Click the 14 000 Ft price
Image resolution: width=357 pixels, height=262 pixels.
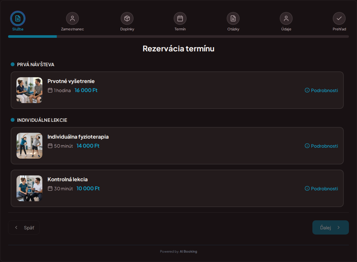tap(88, 146)
